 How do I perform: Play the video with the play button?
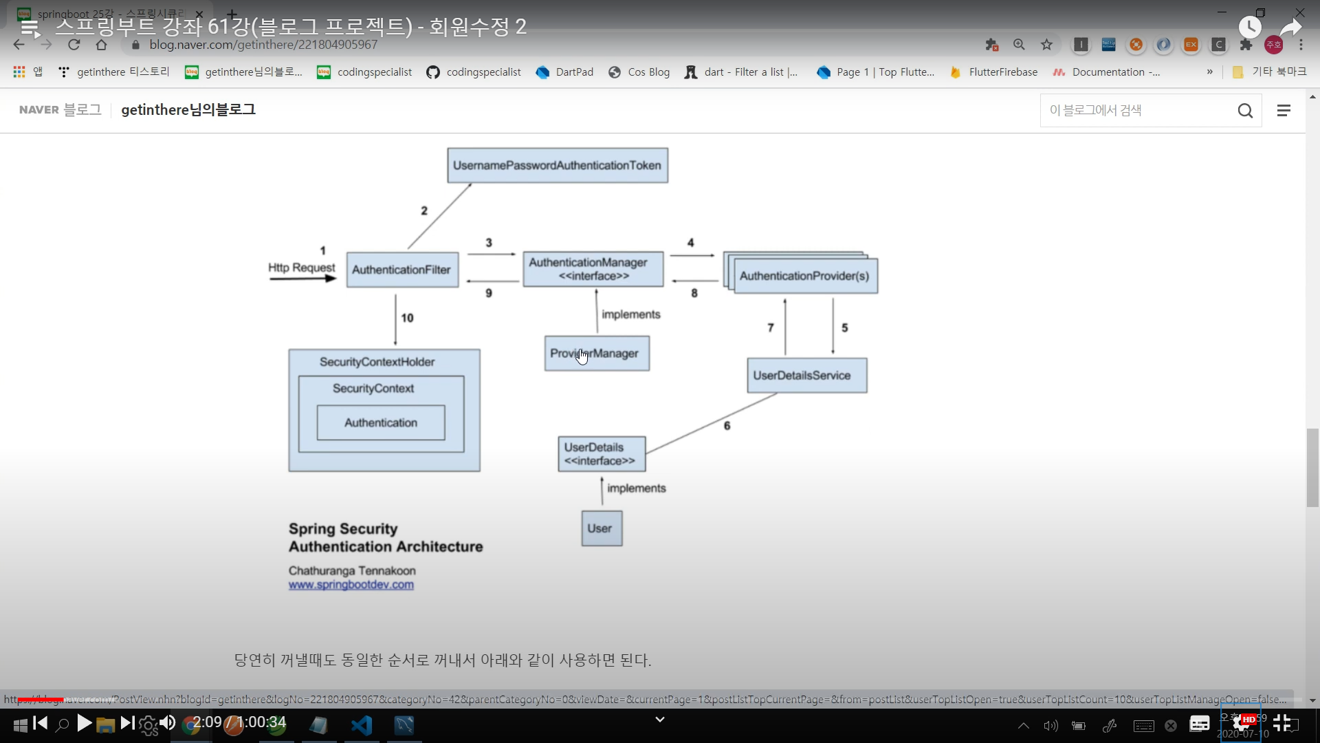click(x=84, y=723)
